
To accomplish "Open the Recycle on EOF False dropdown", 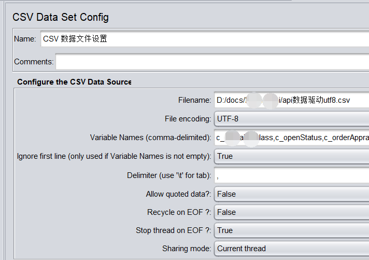I will pyautogui.click(x=291, y=212).
